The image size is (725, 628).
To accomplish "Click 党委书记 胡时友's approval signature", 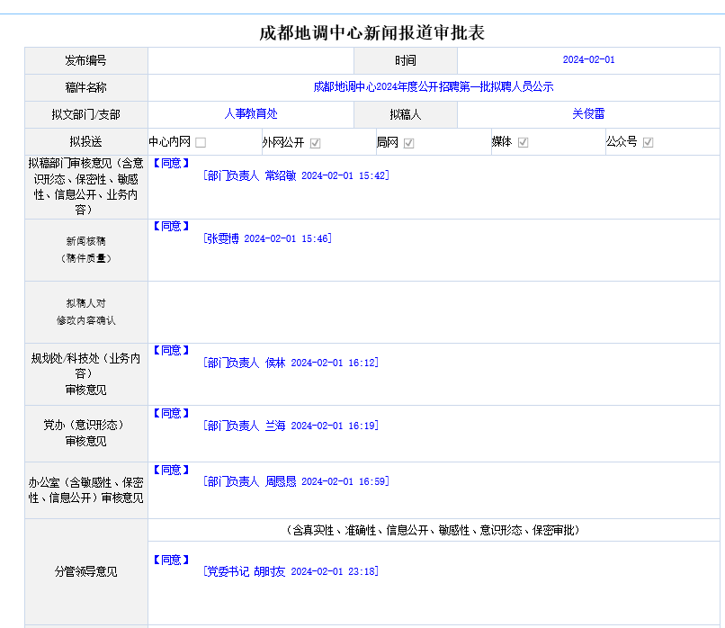I will 291,571.
